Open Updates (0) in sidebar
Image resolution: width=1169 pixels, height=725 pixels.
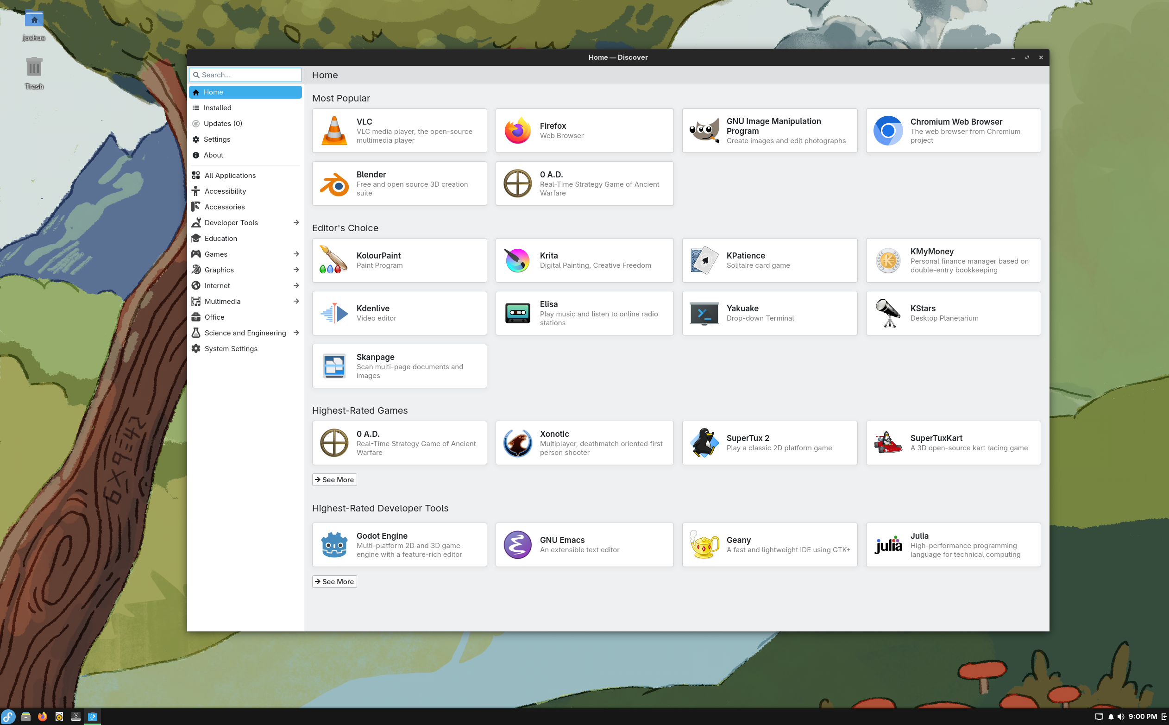click(223, 124)
